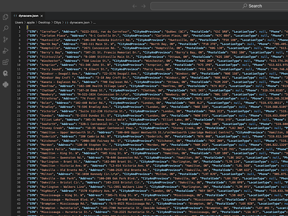Image resolution: width=288 pixels, height=216 pixels.
Task: Click "North Bay" STN value
Action: coord(49,44)
